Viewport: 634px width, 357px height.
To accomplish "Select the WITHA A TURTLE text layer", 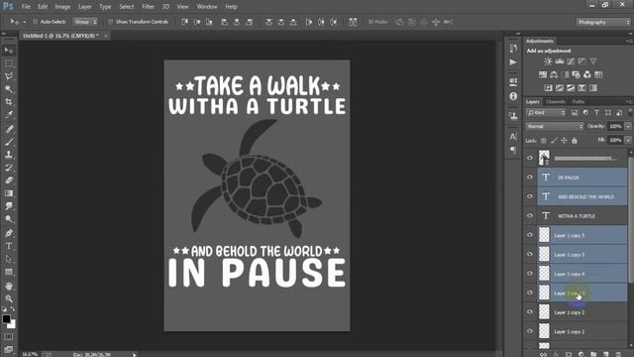I will [x=582, y=216].
